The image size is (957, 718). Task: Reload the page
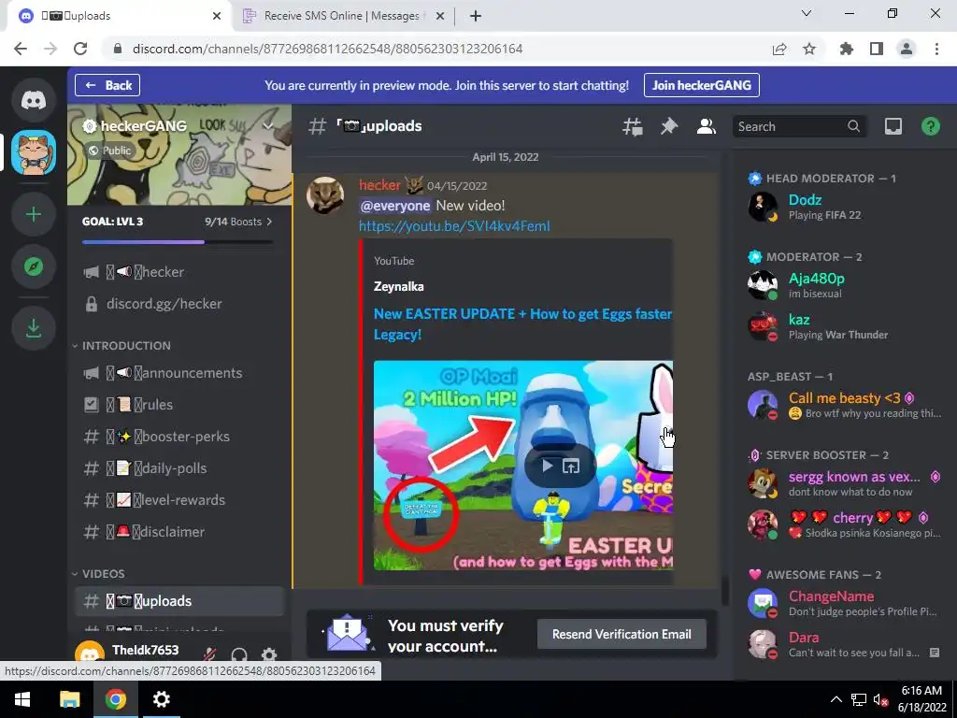pyautogui.click(x=80, y=49)
